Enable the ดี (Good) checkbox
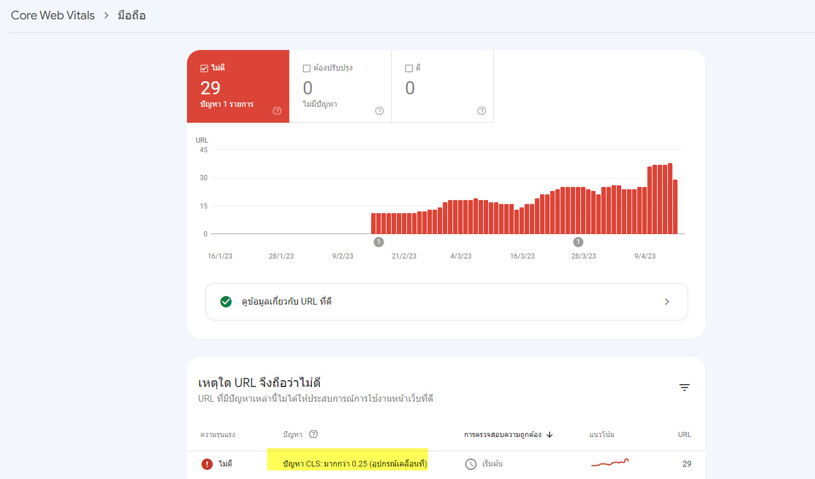Screen dimensions: 815x479 [409, 68]
